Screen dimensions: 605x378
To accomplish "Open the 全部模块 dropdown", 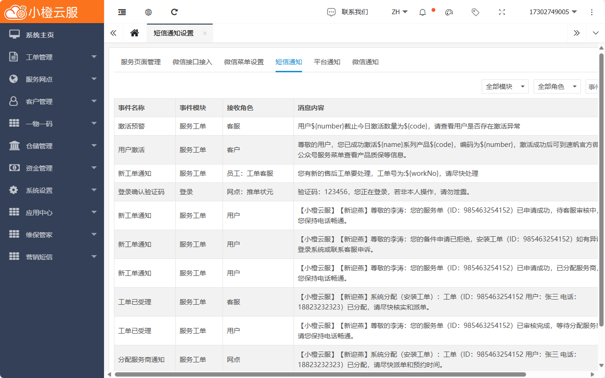I will [x=505, y=86].
